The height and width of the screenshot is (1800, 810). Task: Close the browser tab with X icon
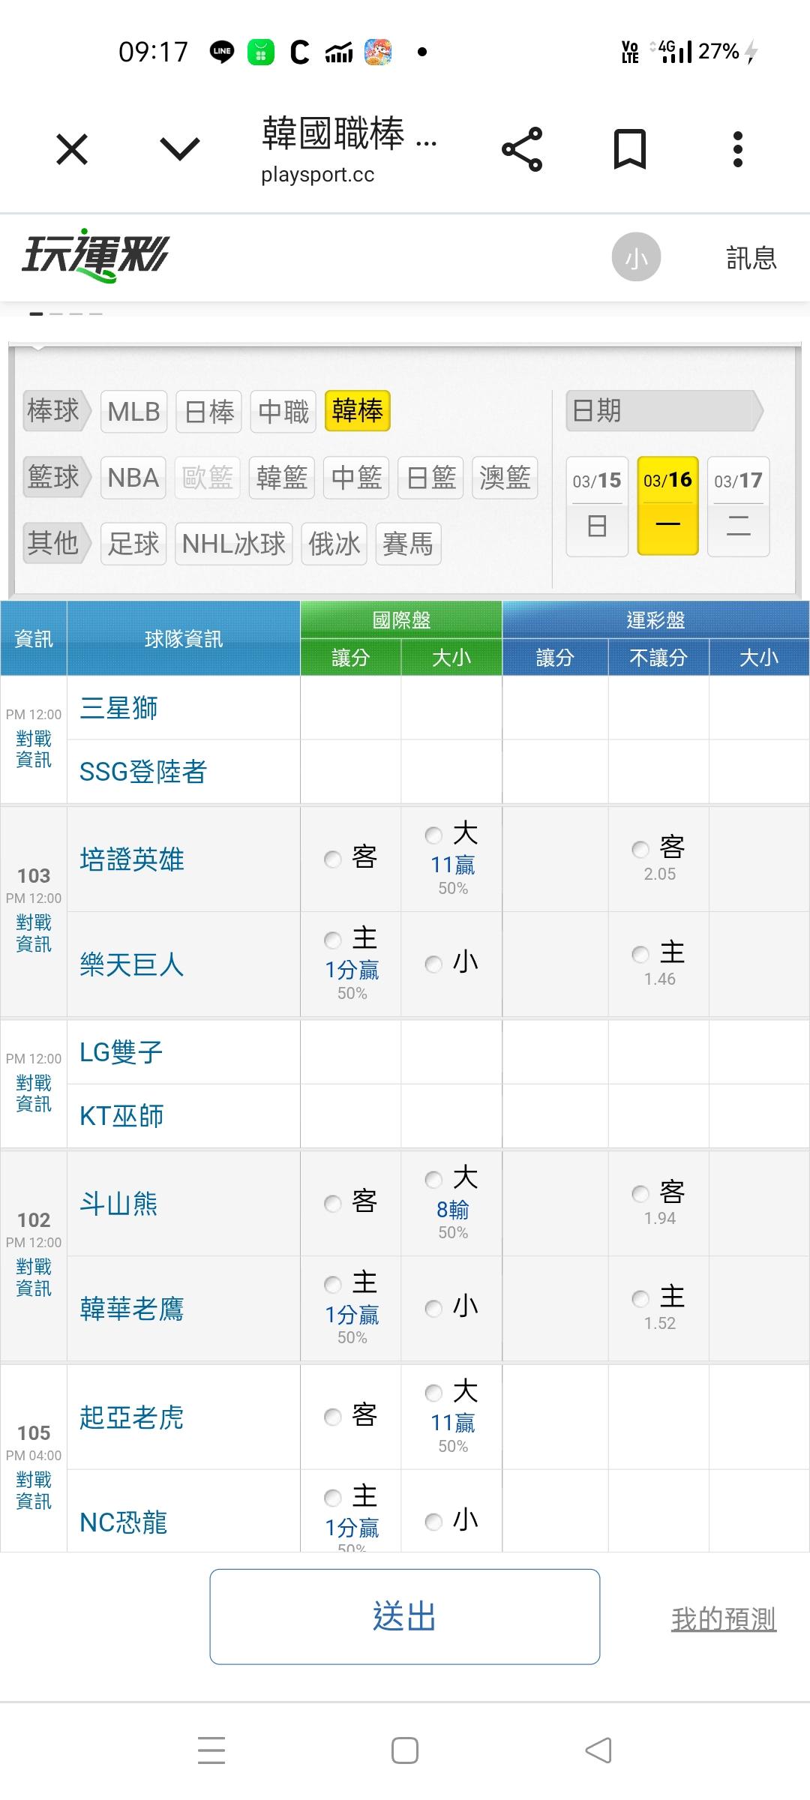(72, 149)
